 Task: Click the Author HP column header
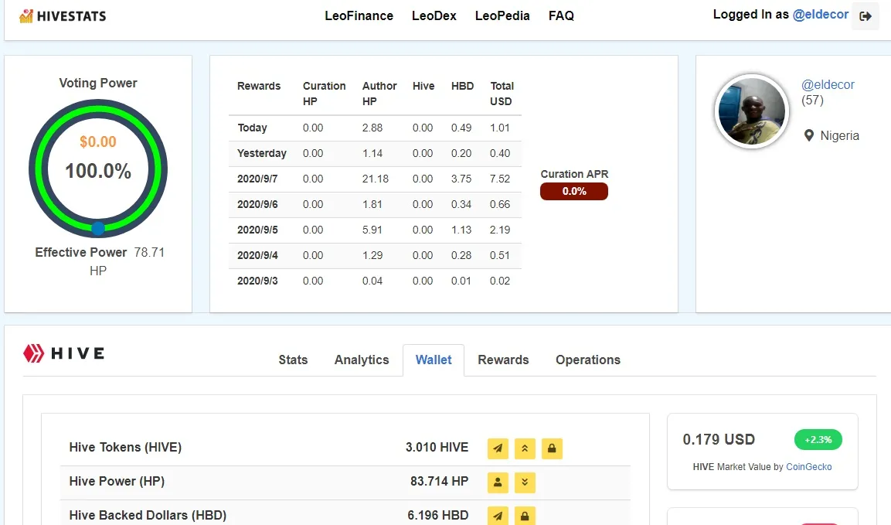pos(379,94)
